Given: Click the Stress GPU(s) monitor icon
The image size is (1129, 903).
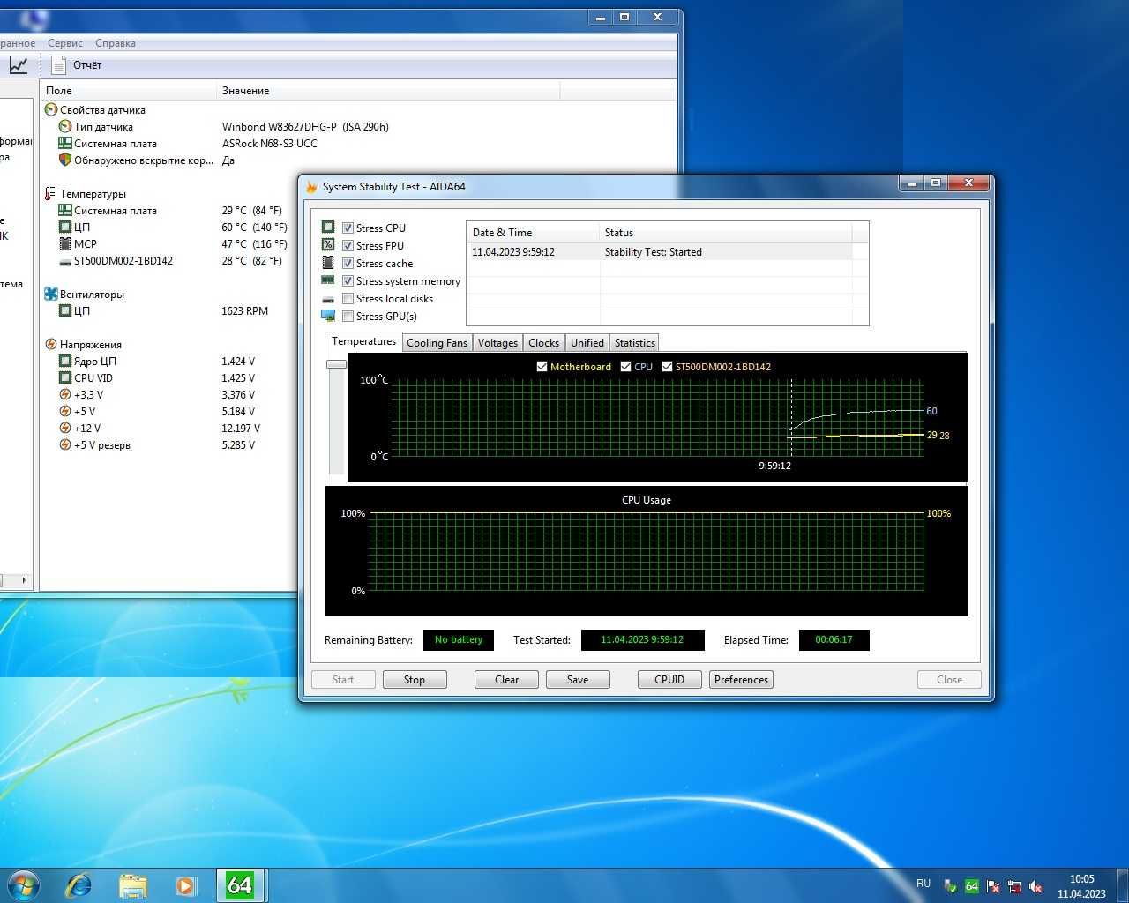Looking at the screenshot, I should [328, 316].
